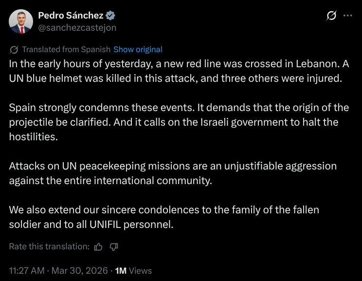Click the paragraph about Lebanon red line

pos(175,71)
